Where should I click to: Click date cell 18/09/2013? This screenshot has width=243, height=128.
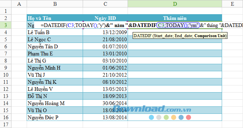[x=105, y=96]
